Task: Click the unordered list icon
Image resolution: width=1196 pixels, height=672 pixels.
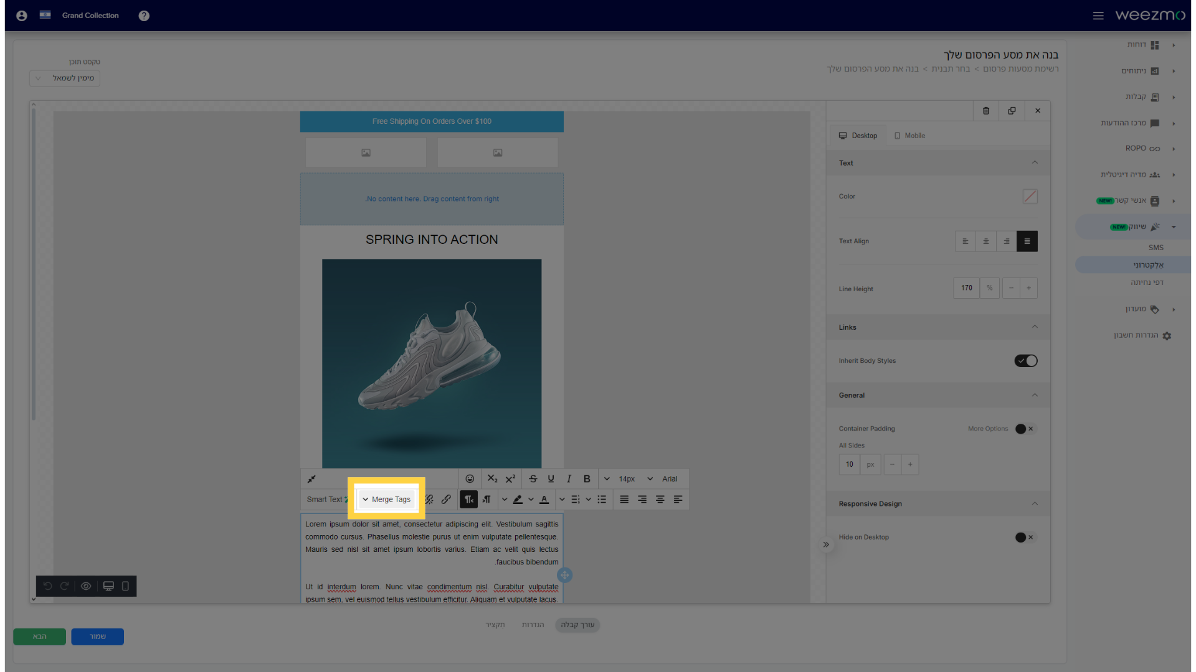Action: pyautogui.click(x=602, y=499)
